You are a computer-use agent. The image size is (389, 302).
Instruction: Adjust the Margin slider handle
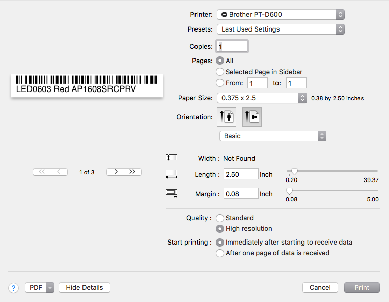[x=289, y=191]
